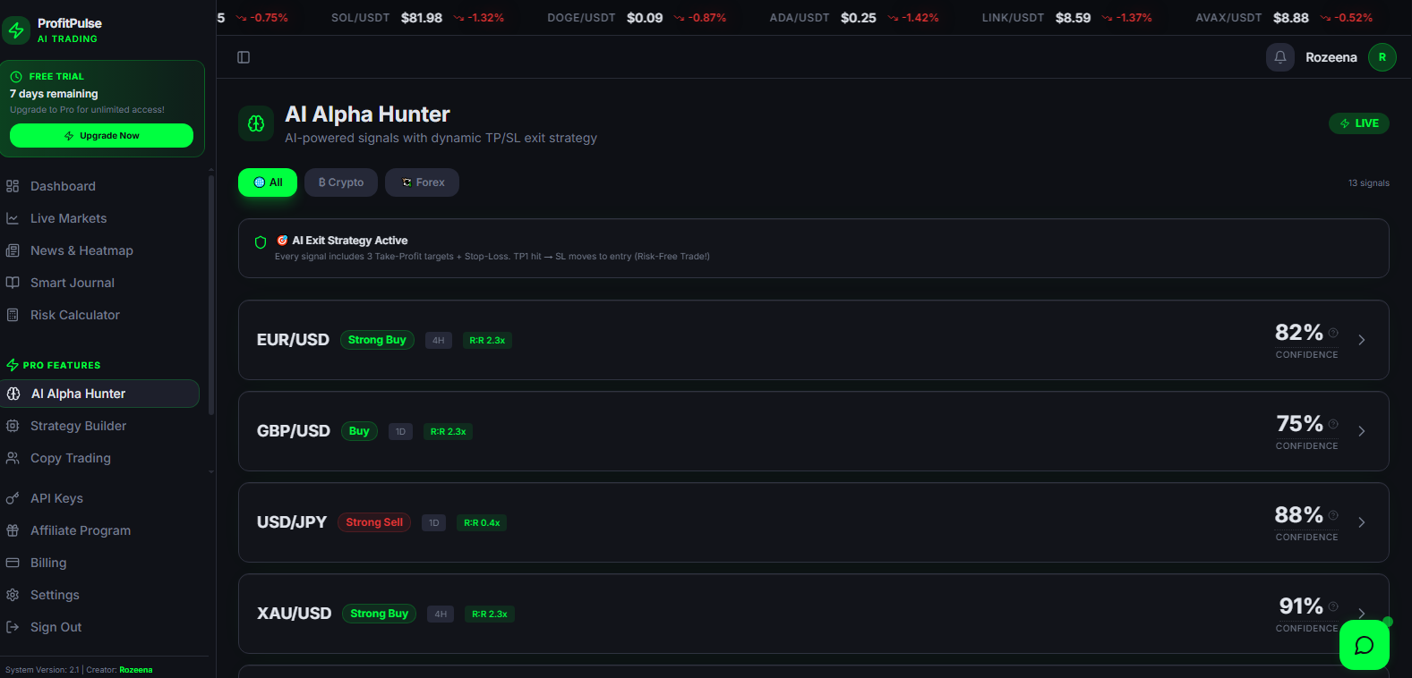The image size is (1412, 678).
Task: Click the info icon beside 82% confidence
Action: pos(1333,333)
